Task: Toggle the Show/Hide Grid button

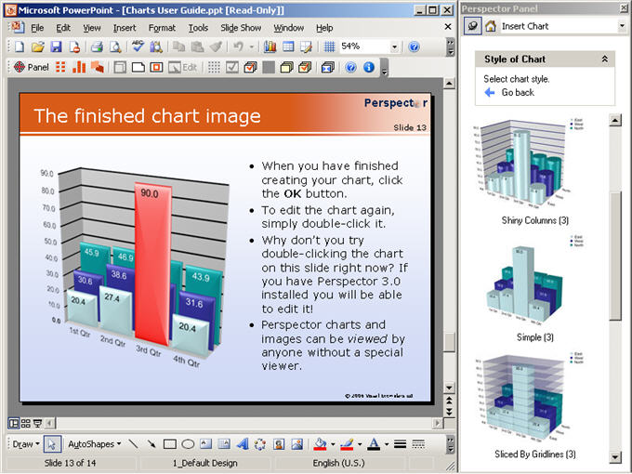Action: pos(329,46)
